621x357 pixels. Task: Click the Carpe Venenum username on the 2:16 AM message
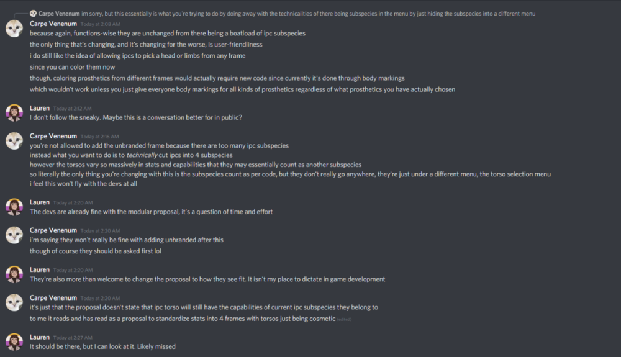[x=53, y=136]
